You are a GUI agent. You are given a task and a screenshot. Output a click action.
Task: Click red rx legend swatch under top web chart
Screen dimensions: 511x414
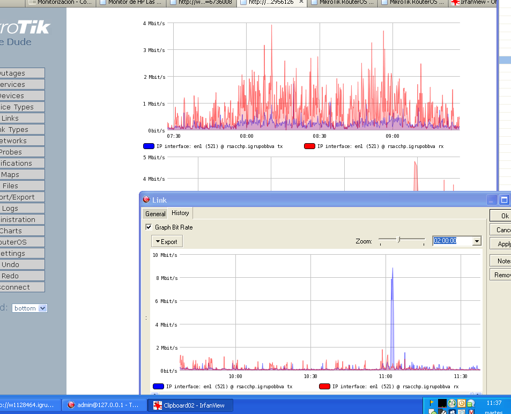point(309,146)
